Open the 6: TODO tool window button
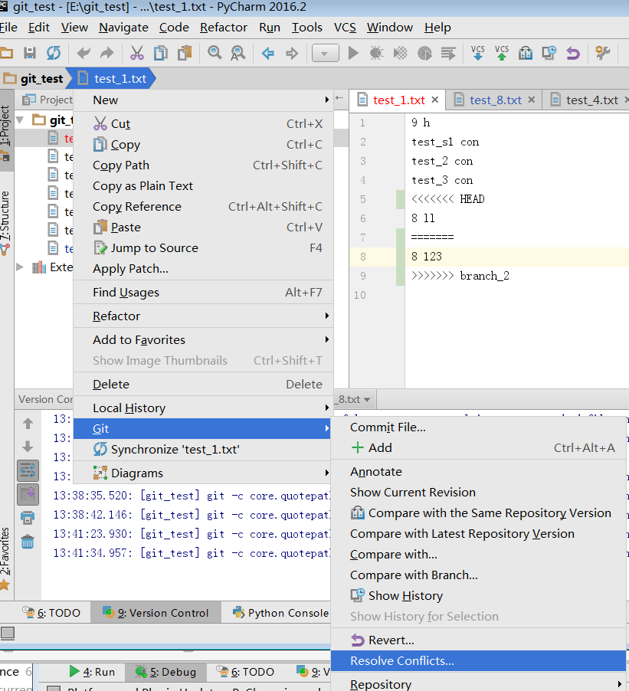629x691 pixels. coord(51,613)
